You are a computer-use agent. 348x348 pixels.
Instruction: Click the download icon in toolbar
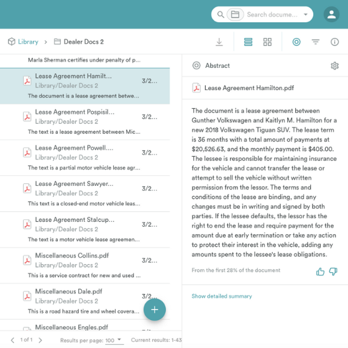(x=219, y=42)
